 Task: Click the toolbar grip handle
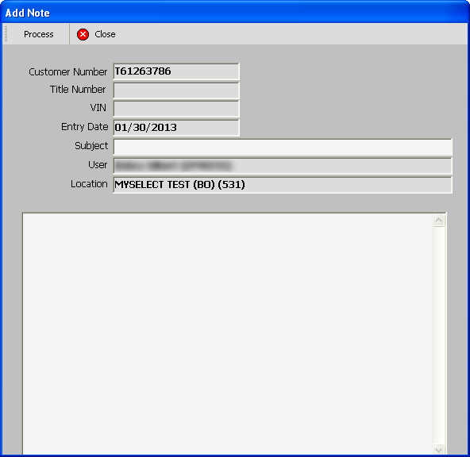(6, 34)
